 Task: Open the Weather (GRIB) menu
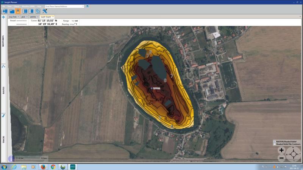click(27, 6)
